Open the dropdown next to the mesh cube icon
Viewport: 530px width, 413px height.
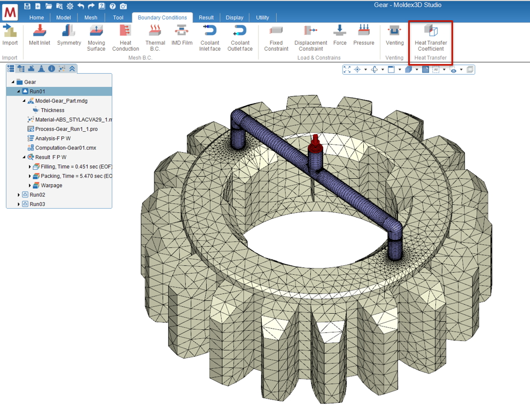click(417, 69)
